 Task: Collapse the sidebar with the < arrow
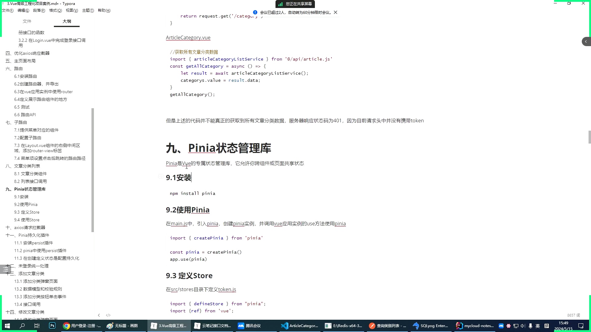[99, 315]
